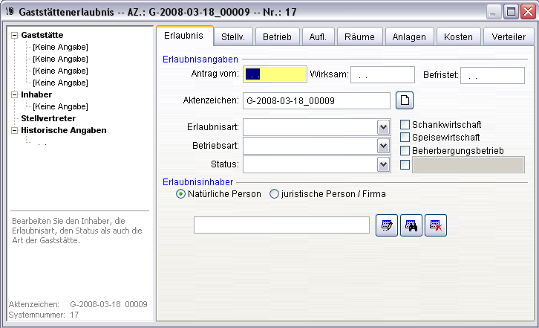Enable the Schankwirtschaft checkbox
Image resolution: width=539 pixels, height=328 pixels.
[405, 125]
